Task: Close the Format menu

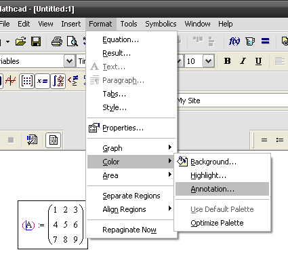Action: (100, 24)
